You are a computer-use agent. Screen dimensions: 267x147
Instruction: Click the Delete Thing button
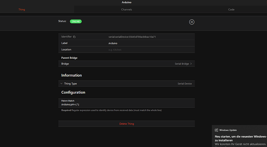point(127,124)
